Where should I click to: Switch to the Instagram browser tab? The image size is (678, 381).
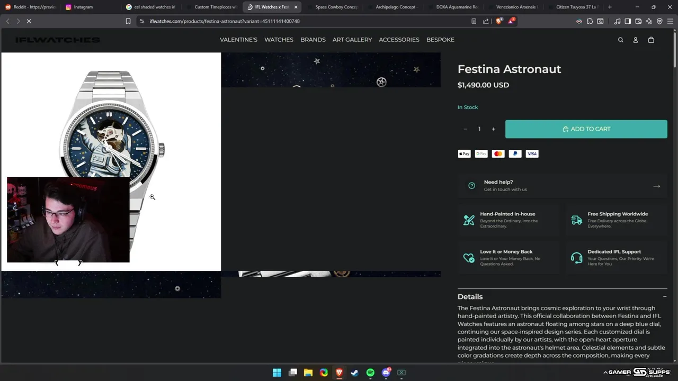tap(91, 7)
